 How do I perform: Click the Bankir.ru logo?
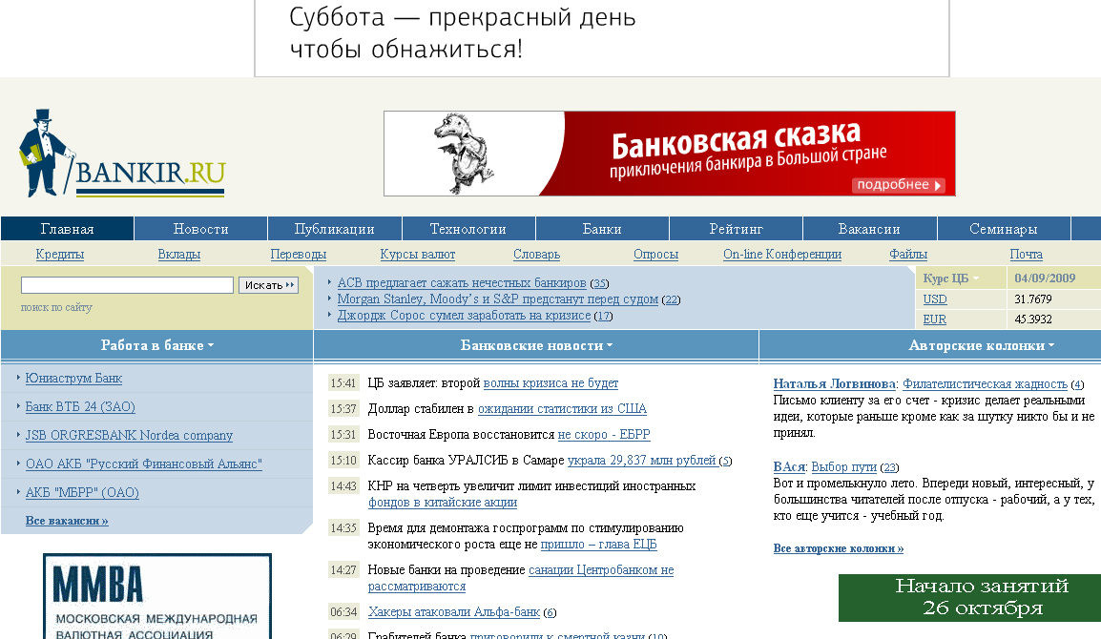121,154
